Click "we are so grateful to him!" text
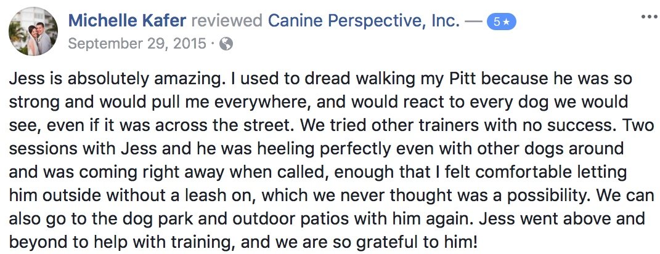The height and width of the screenshot is (254, 660). [372, 242]
